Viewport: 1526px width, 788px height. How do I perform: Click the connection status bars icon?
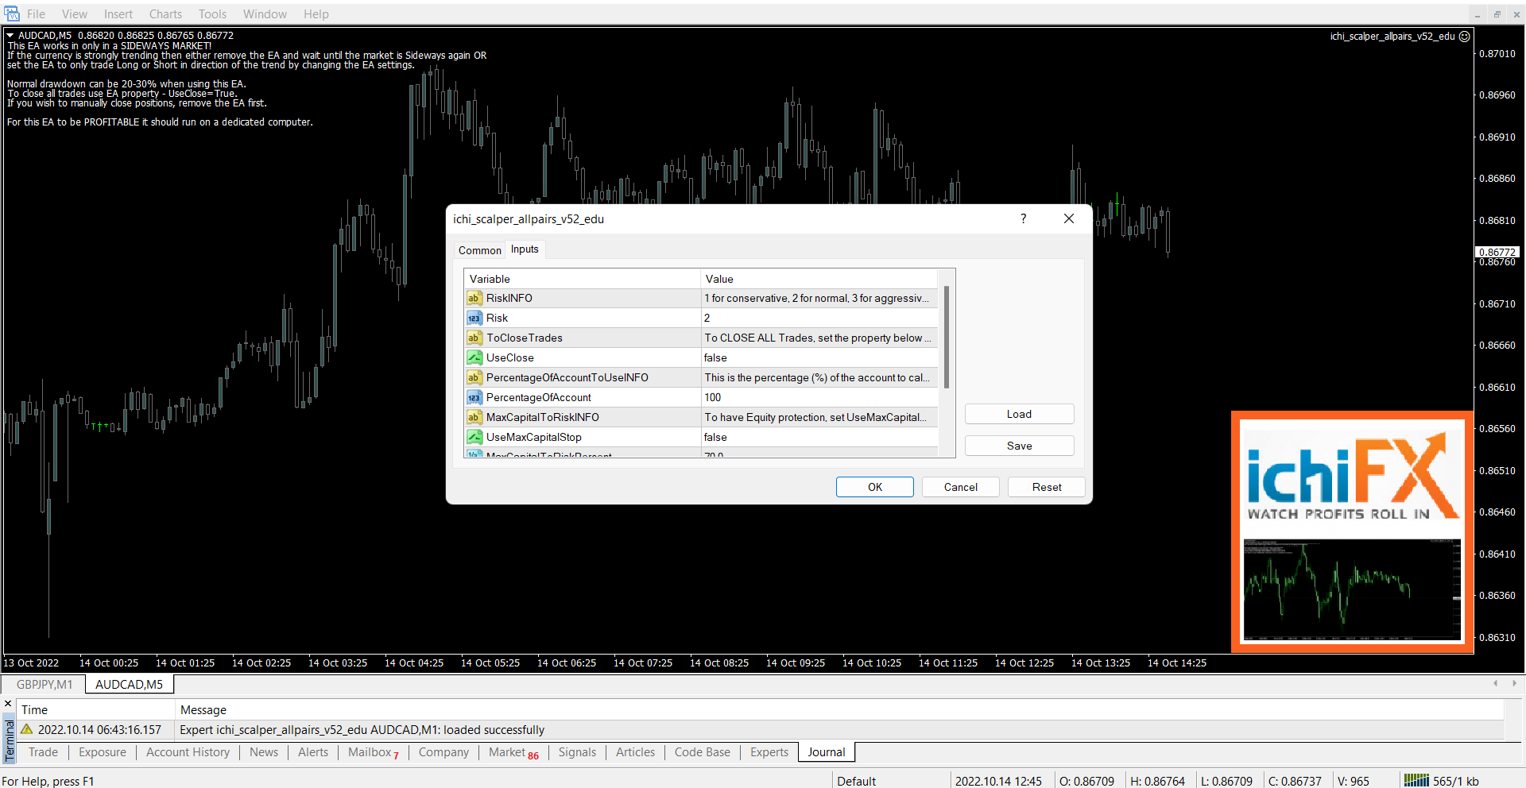[1416, 781]
